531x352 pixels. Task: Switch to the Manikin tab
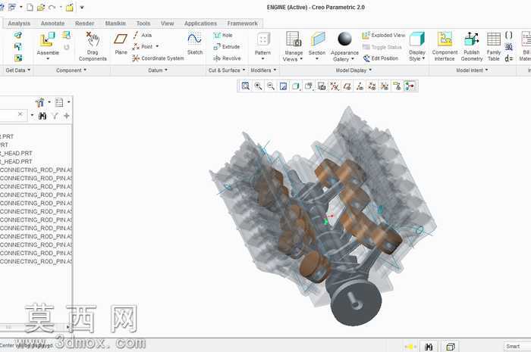[115, 23]
